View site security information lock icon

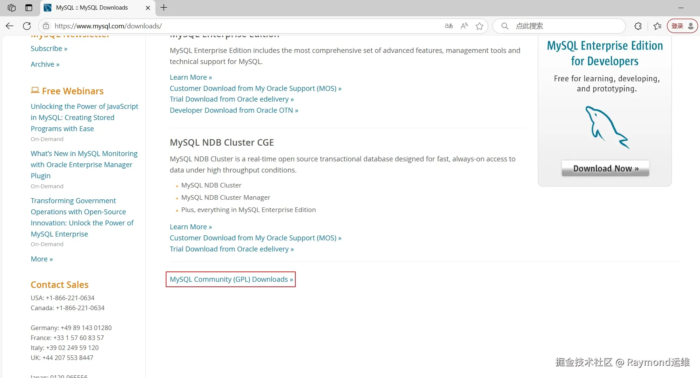coord(46,26)
